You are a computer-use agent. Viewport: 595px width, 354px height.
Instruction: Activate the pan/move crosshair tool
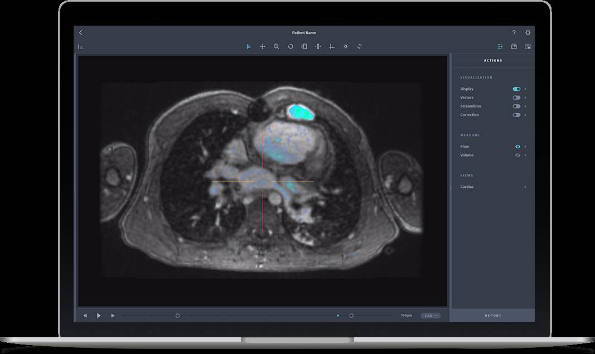tap(263, 47)
